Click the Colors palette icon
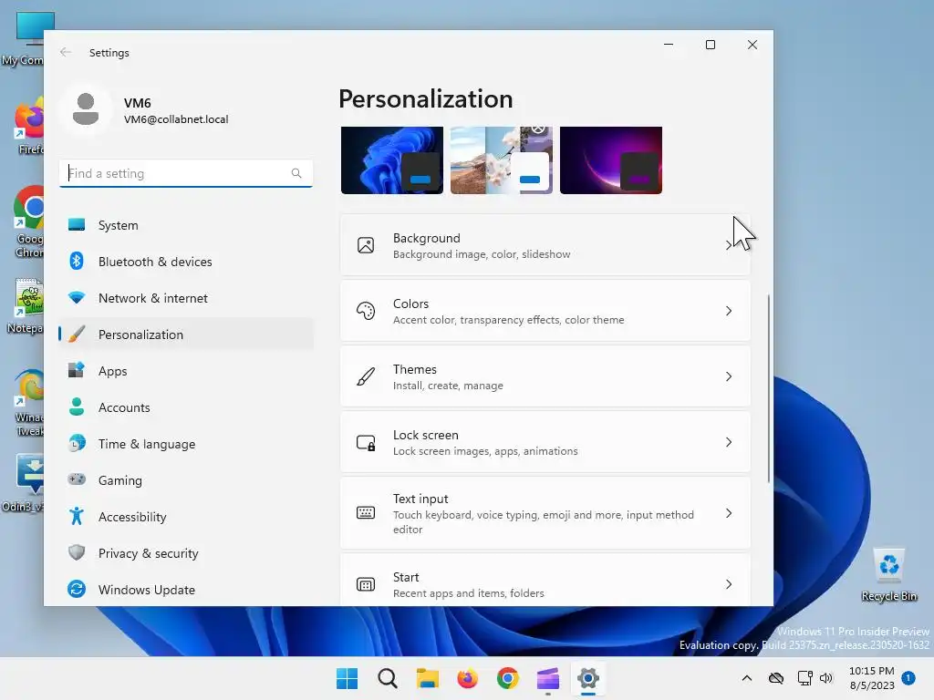This screenshot has height=700, width=934. pyautogui.click(x=366, y=311)
